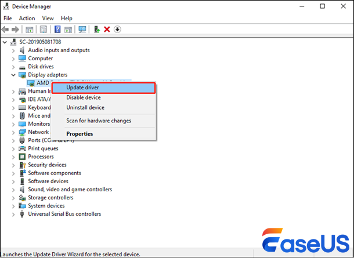Screen dimensions: 354x258
Task: Select the Software components tree label
Action: [55, 173]
